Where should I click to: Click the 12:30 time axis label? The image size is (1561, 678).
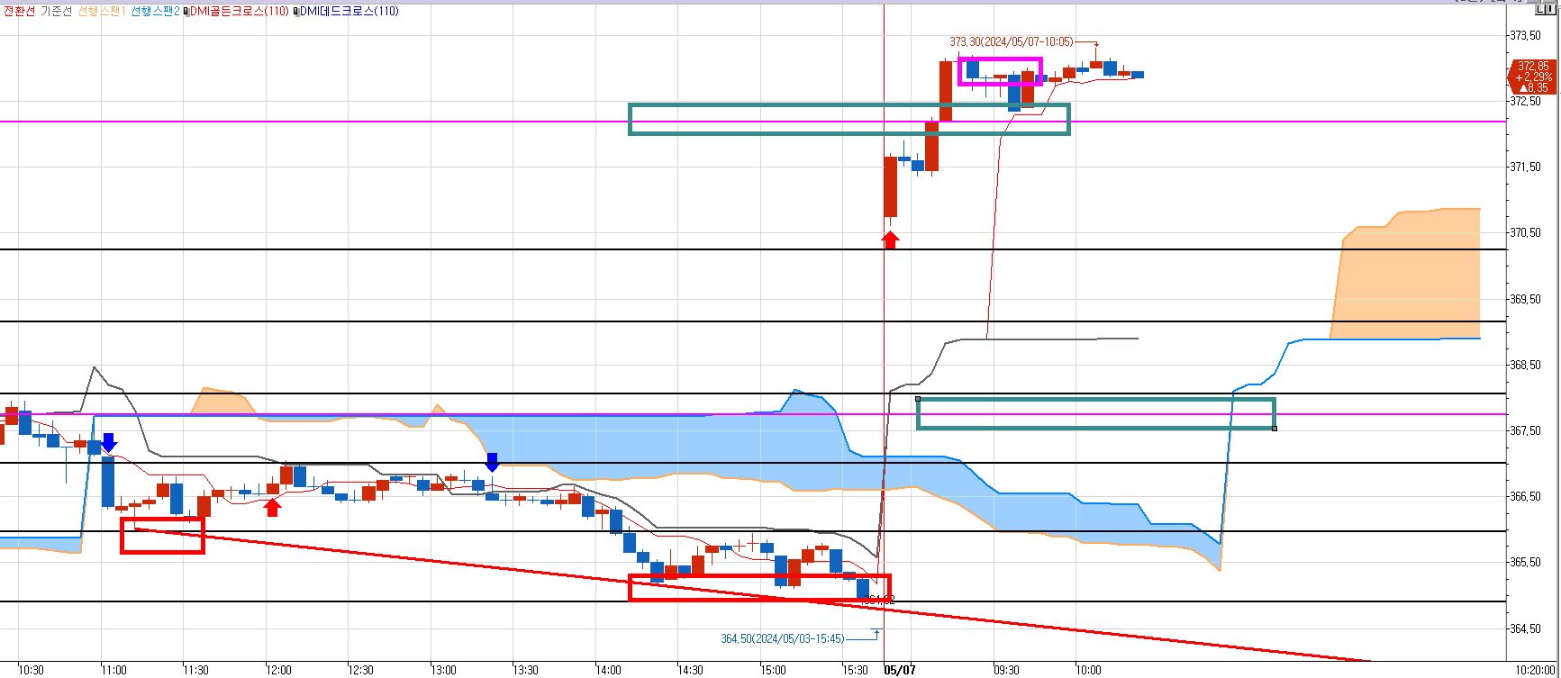pyautogui.click(x=360, y=671)
